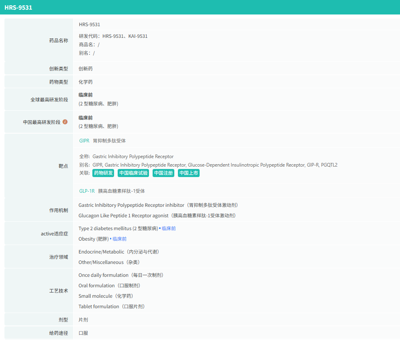400x340 pixels.
Task: Click Glucagon Like Peptide 1 Receptor agonist
Action: [x=157, y=216]
